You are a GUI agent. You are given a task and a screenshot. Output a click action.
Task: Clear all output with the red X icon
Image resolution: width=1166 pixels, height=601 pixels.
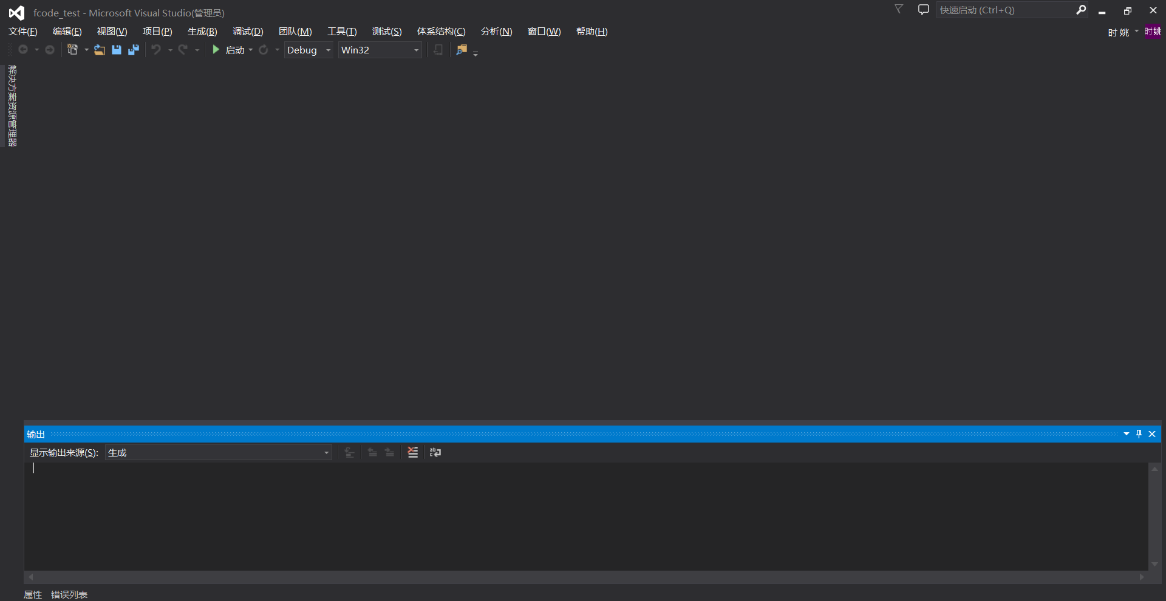tap(413, 452)
